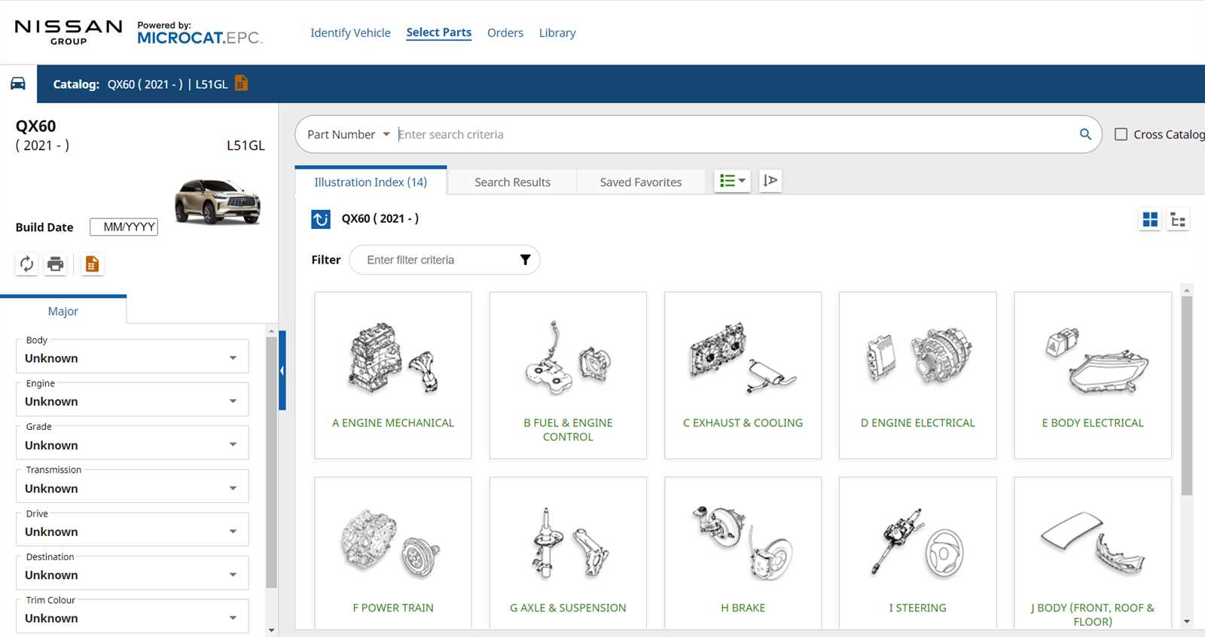1205x637 pixels.
Task: Click the illustration list scroll down arrow
Action: point(1187,622)
